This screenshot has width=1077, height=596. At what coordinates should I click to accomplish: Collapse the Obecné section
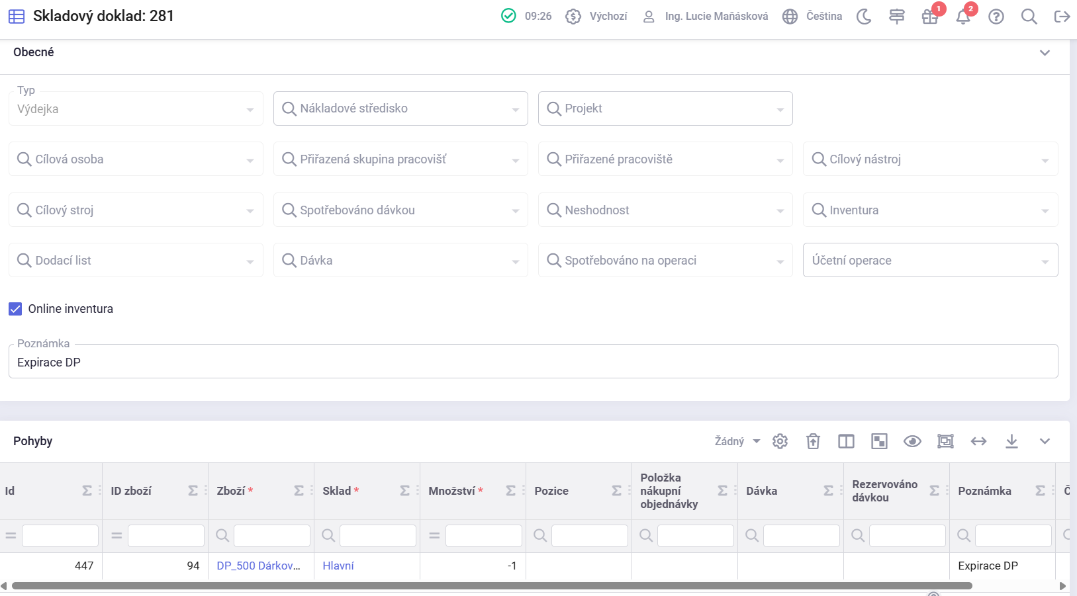point(1045,53)
